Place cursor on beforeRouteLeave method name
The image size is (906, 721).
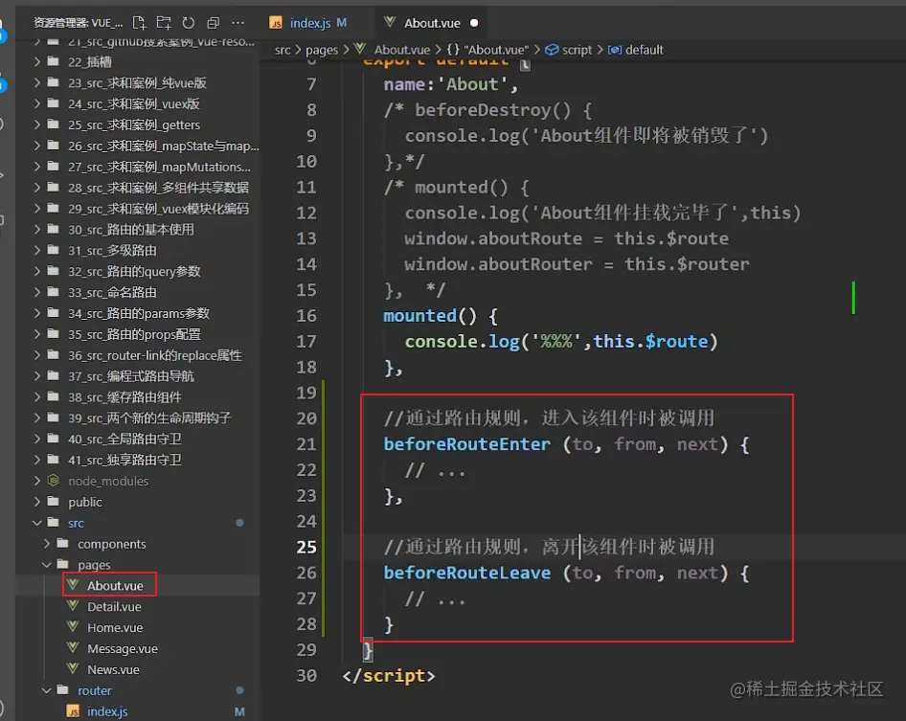(x=466, y=574)
